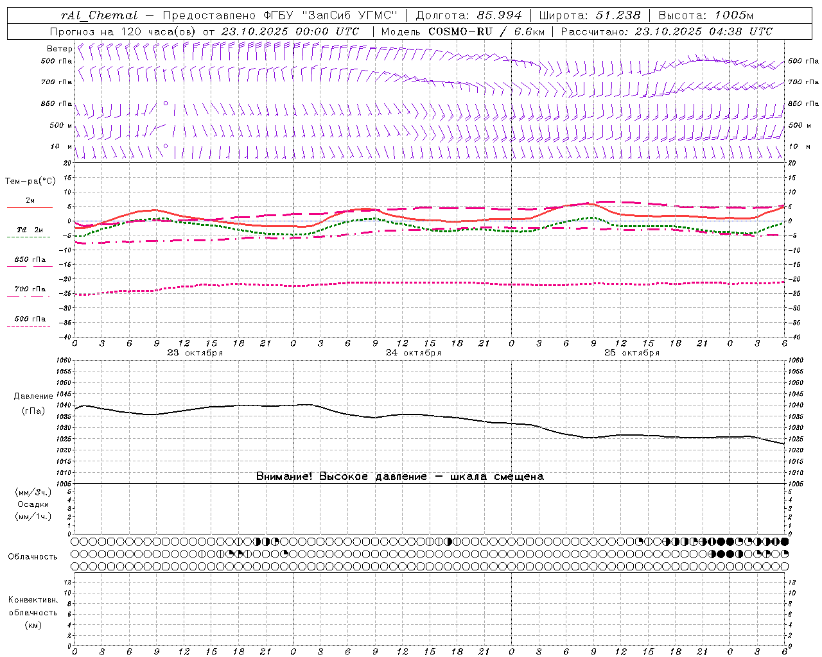Select the Td 2м legend entry
Image resolution: width=822 pixels, height=657 pixels.
tap(30, 229)
